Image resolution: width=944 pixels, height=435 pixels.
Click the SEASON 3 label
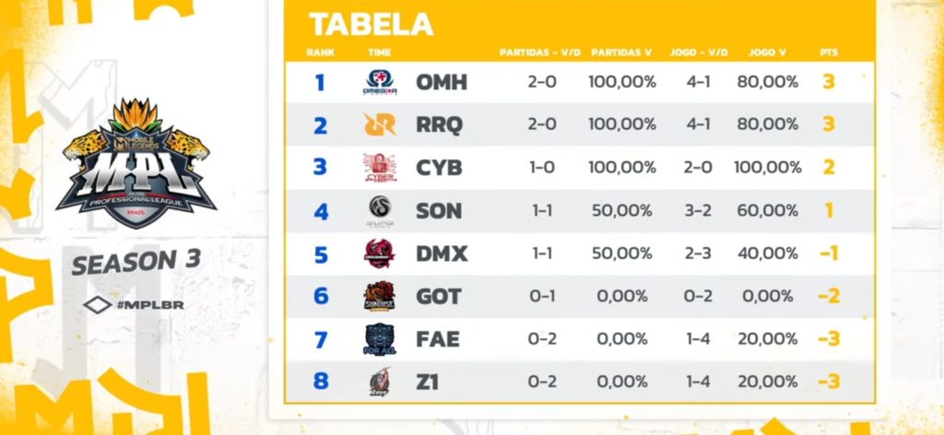(x=136, y=263)
